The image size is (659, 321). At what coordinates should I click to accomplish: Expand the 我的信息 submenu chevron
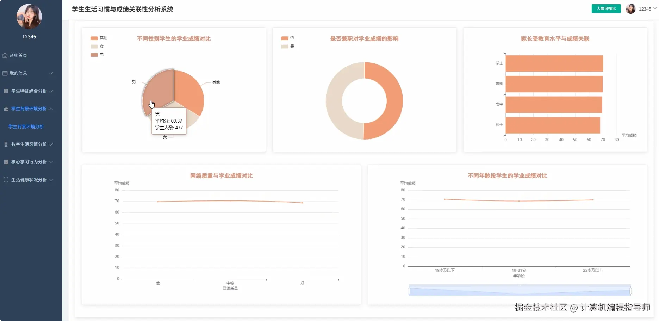(51, 73)
